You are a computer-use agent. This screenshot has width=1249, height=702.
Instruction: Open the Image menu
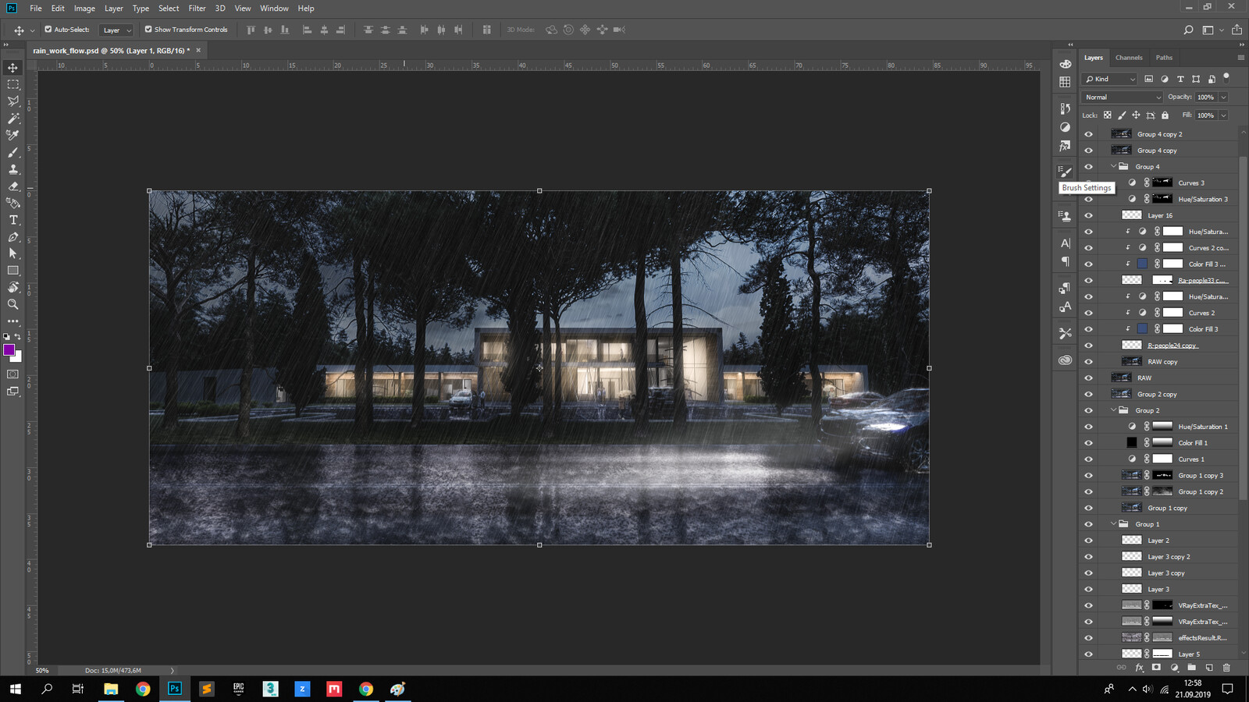pyautogui.click(x=84, y=9)
